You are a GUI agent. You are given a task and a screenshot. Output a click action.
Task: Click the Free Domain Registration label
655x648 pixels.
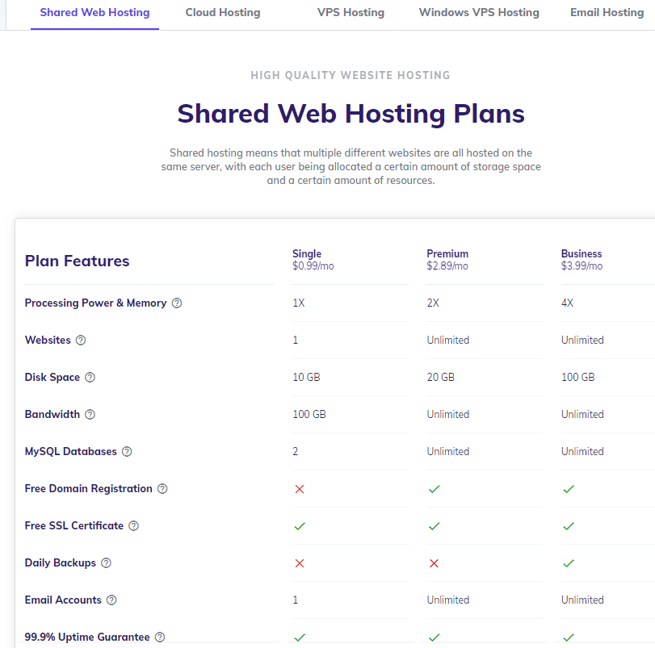[89, 488]
